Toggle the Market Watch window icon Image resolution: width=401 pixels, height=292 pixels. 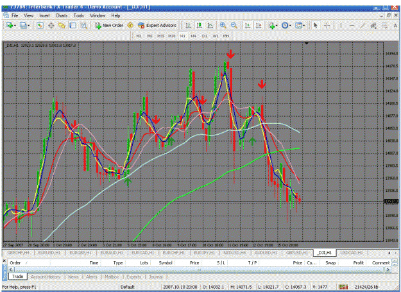40,26
